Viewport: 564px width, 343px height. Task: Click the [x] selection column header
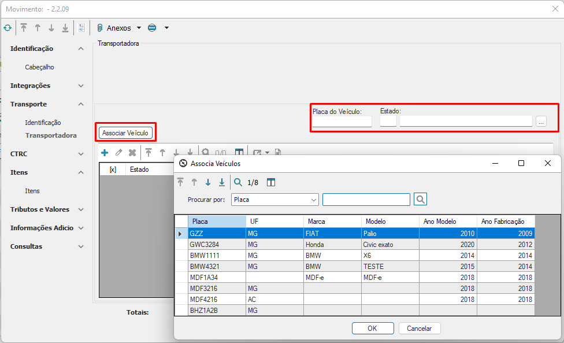pos(113,169)
